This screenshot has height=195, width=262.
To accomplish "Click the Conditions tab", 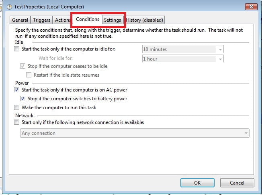I will 88,19.
